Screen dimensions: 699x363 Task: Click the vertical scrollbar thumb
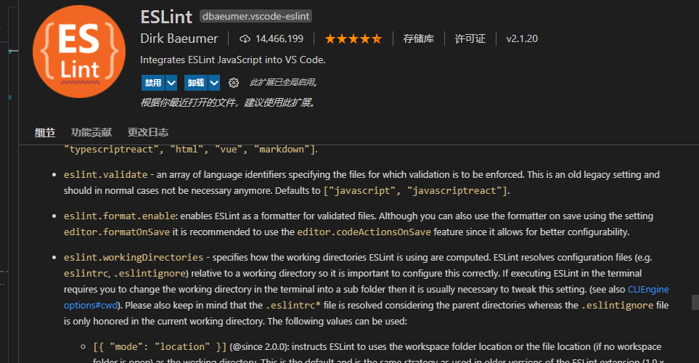(695, 301)
